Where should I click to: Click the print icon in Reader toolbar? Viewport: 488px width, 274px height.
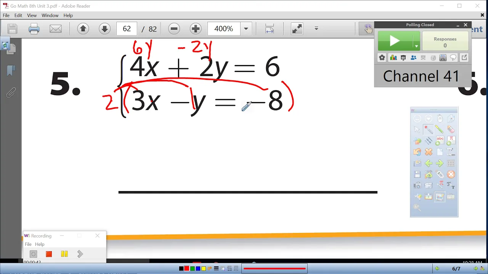[34, 29]
